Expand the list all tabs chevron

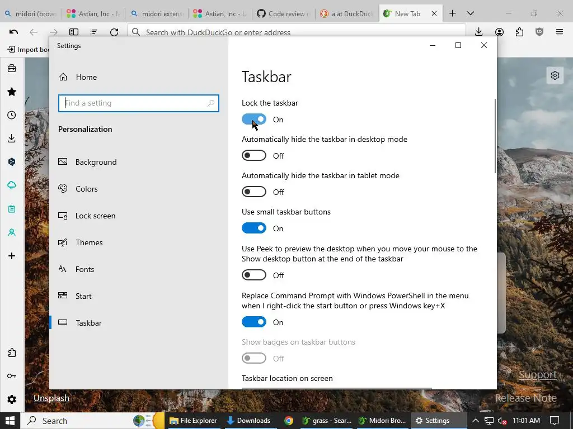(x=471, y=13)
